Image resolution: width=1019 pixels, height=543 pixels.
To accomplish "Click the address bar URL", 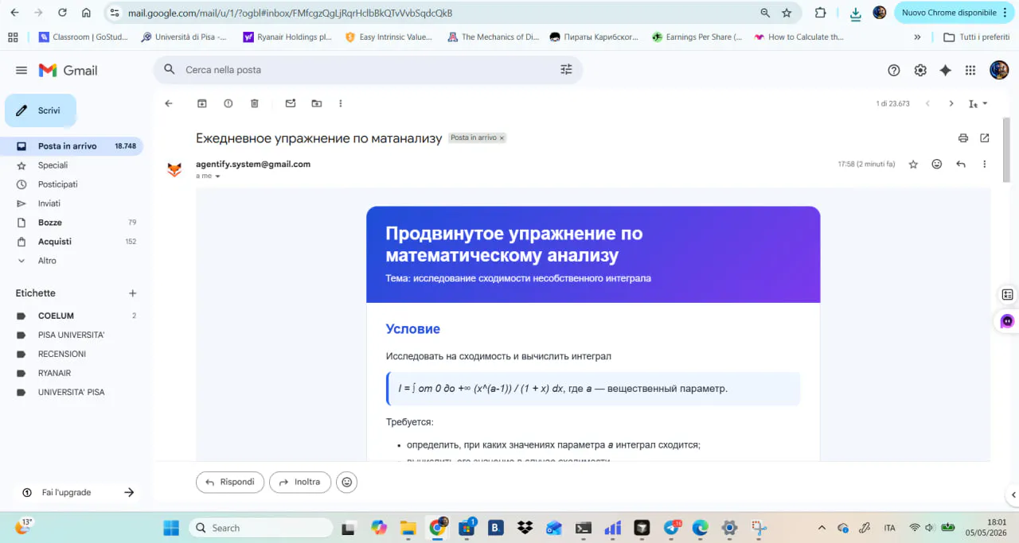I will [290, 13].
